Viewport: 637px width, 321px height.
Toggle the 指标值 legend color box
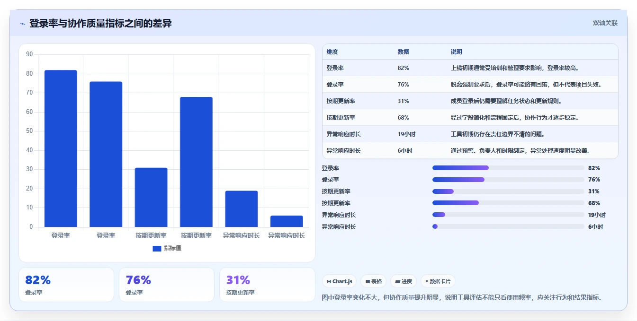(x=157, y=249)
